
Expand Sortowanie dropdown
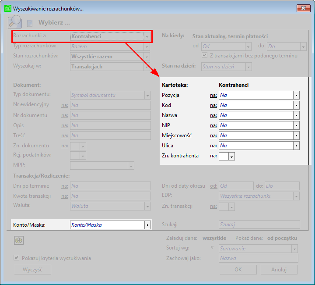point(295,249)
